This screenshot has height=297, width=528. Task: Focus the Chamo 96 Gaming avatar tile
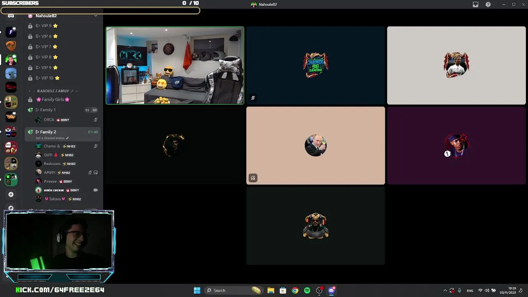(316, 66)
